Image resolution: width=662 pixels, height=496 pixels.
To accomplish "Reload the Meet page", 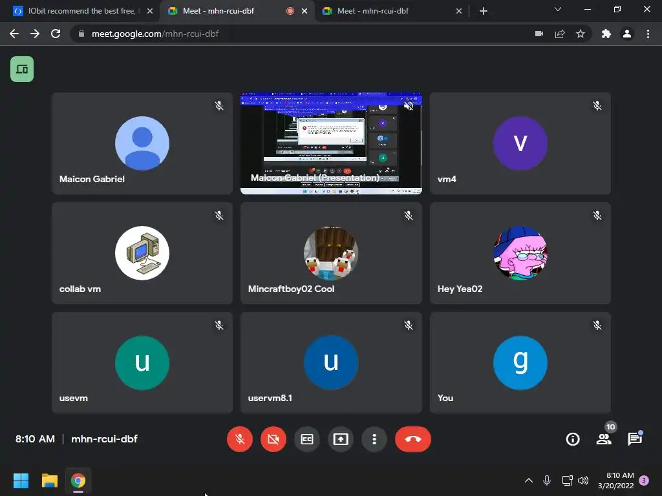I will pyautogui.click(x=56, y=34).
